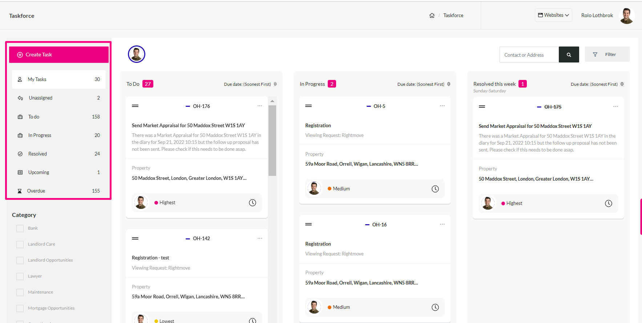Image resolution: width=642 pixels, height=323 pixels.
Task: Click the search magnifier button
Action: pyautogui.click(x=569, y=55)
